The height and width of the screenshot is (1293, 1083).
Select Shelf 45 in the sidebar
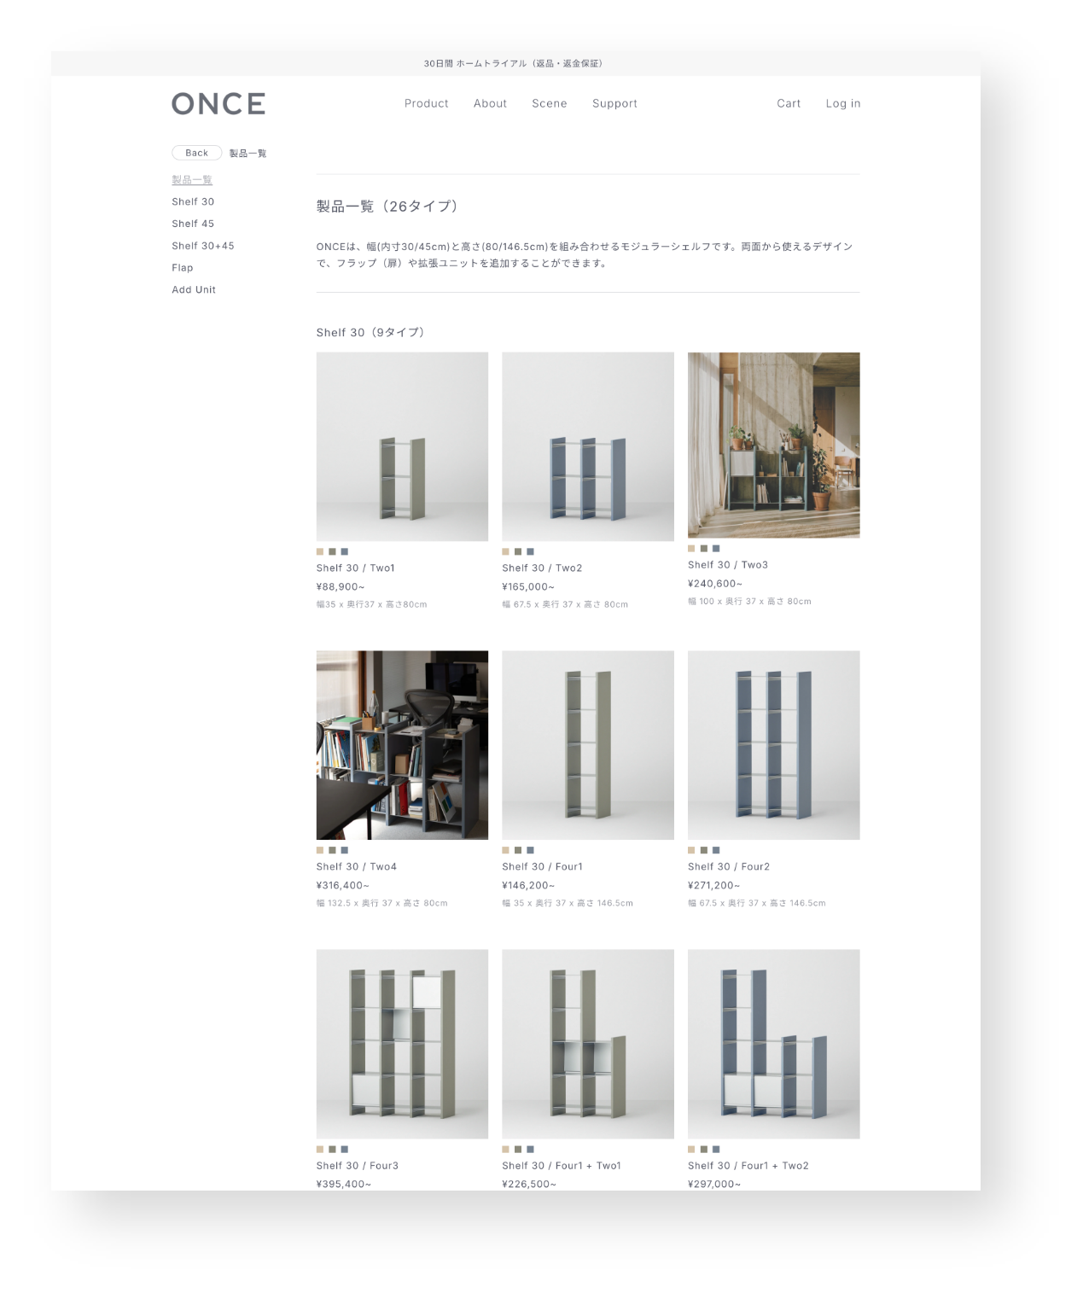pyautogui.click(x=193, y=224)
